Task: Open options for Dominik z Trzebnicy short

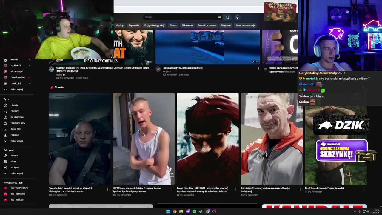Action: click(x=300, y=189)
